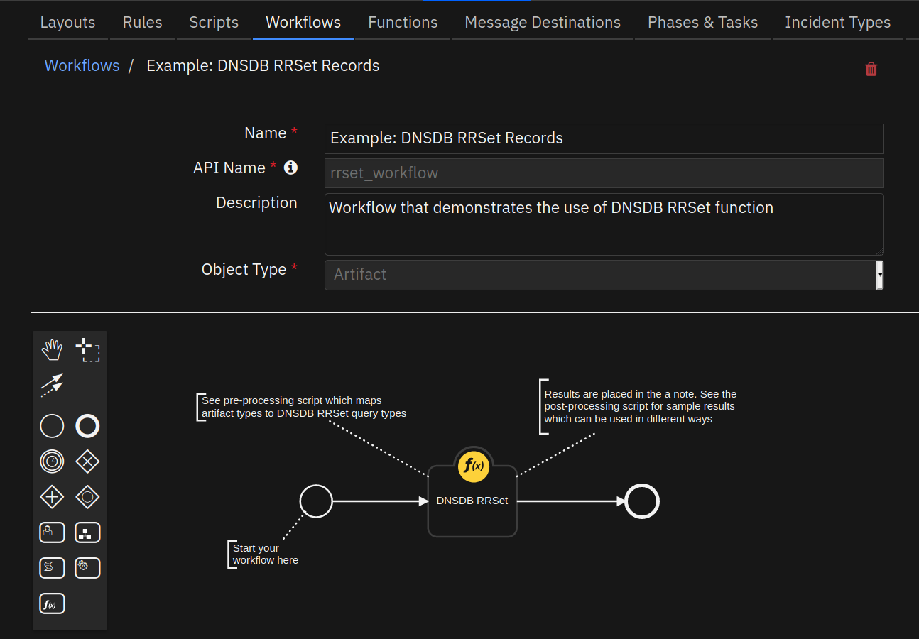Select the DNSDB RRSet function node
The height and width of the screenshot is (639, 919).
tap(472, 501)
